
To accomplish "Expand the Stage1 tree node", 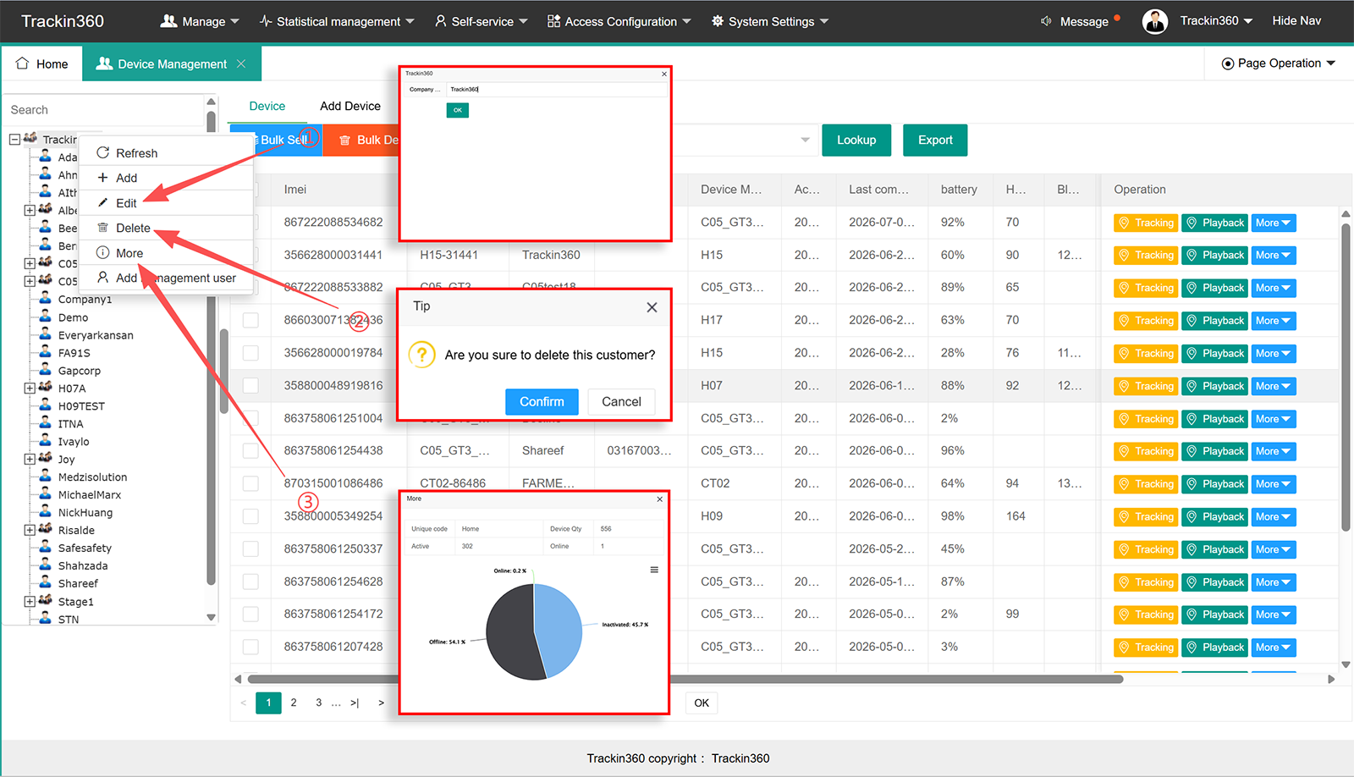I will 30,601.
